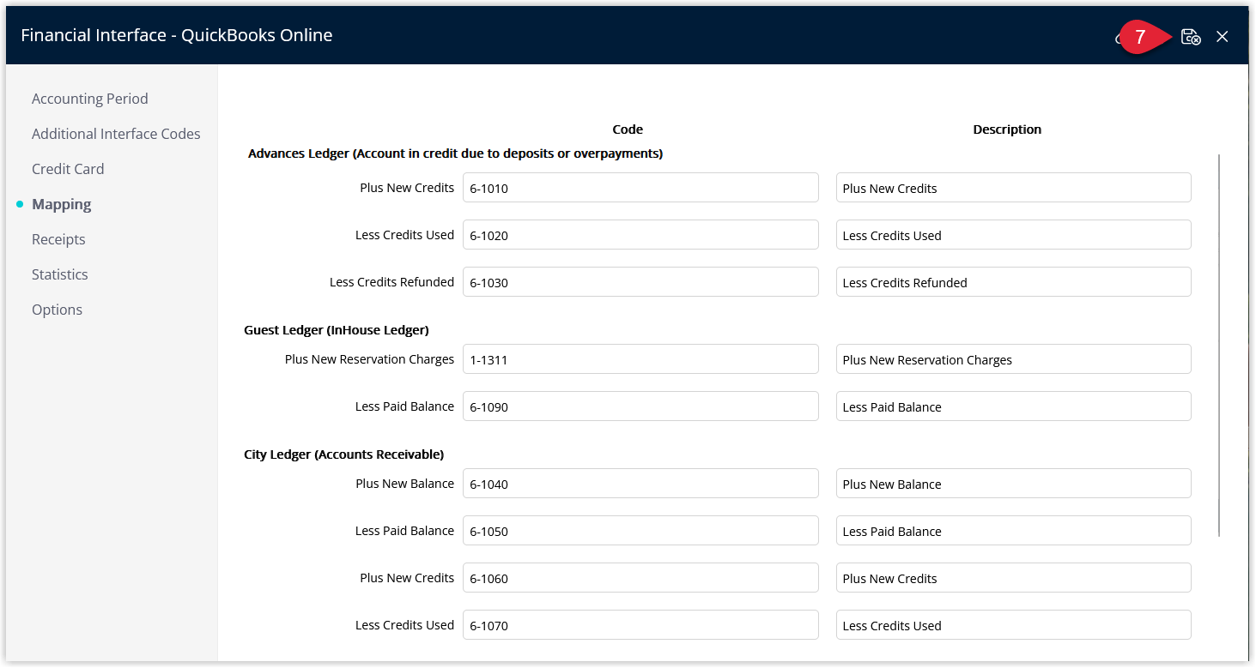Click the Plus New Credits label beside 6-1010

pyautogui.click(x=407, y=188)
